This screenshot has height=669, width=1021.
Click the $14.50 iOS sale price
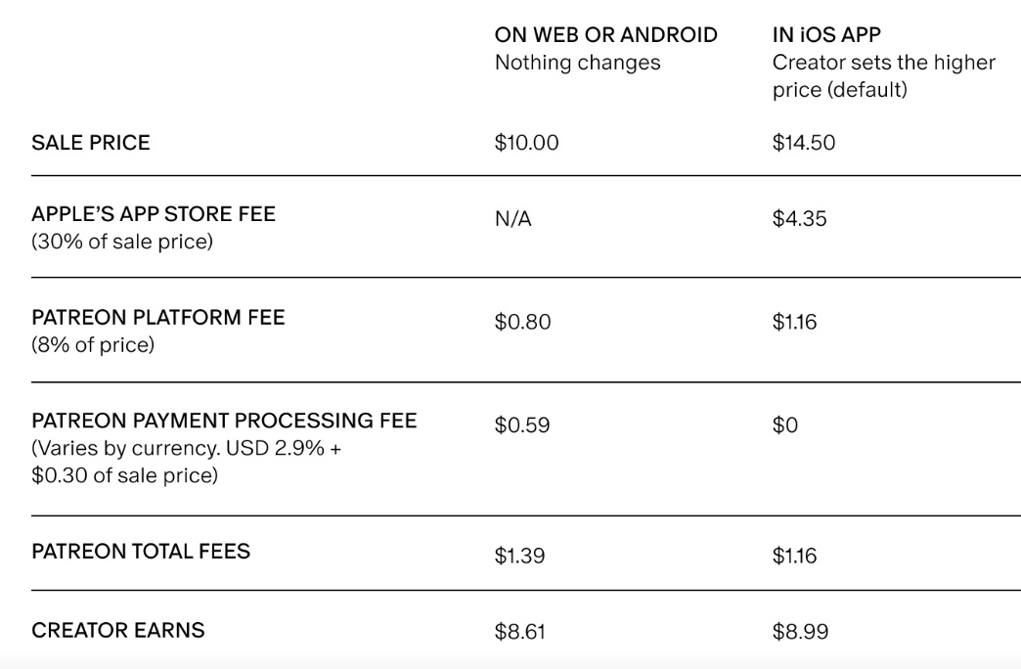(804, 143)
